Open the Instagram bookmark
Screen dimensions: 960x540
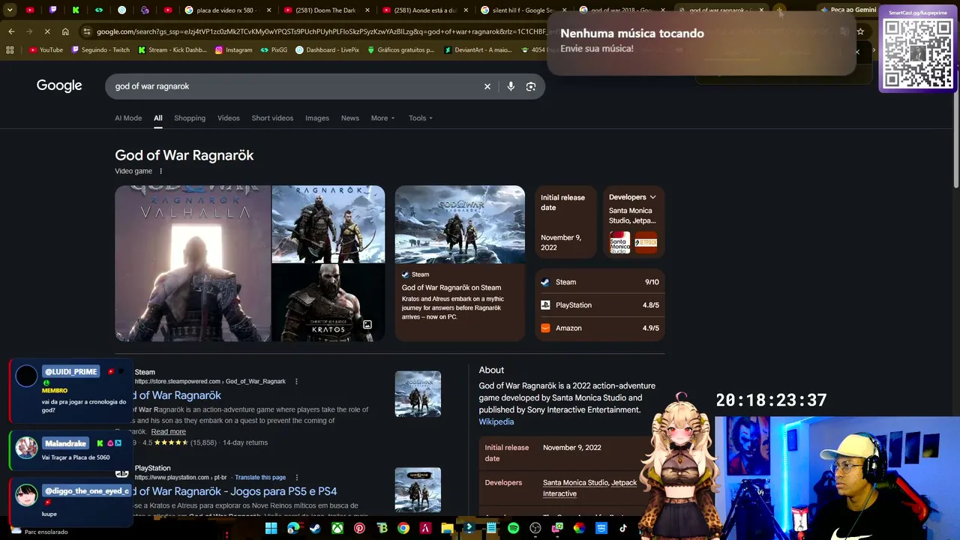click(233, 50)
